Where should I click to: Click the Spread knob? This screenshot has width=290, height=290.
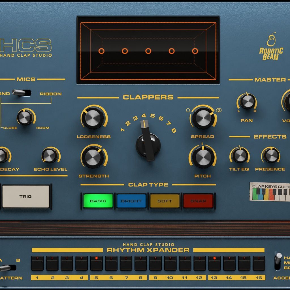point(203,118)
